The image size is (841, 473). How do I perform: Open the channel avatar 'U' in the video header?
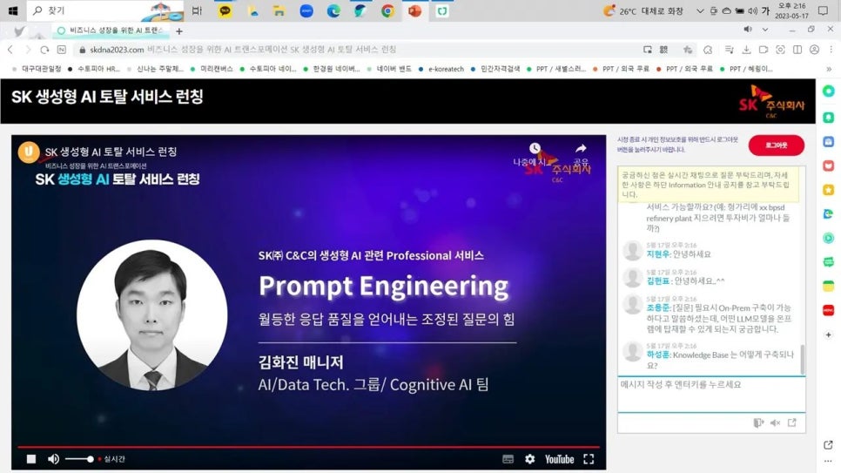coord(29,152)
